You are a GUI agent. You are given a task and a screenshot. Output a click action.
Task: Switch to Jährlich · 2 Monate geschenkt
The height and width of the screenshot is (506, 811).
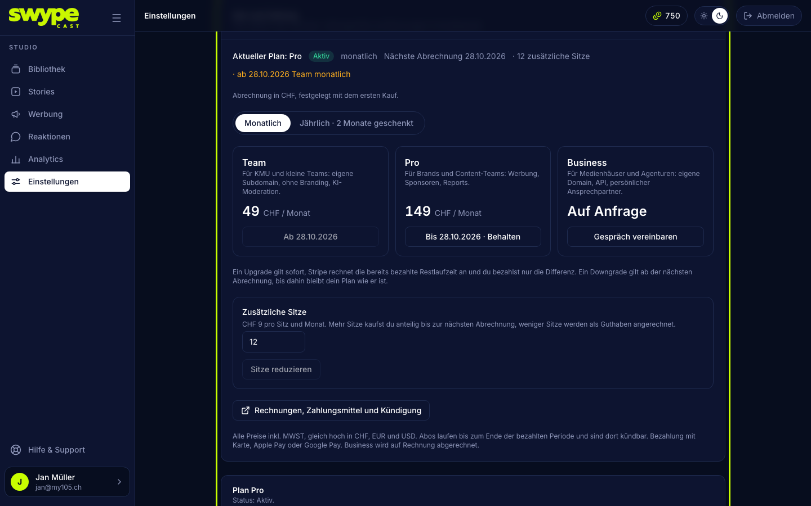357,123
